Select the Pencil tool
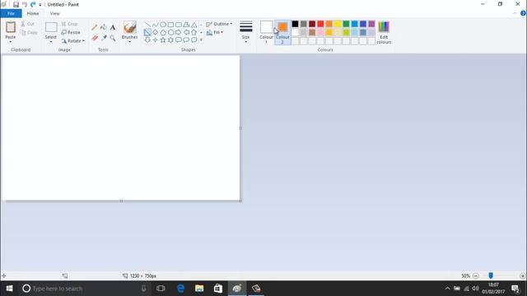This screenshot has height=296, width=527. click(x=95, y=27)
